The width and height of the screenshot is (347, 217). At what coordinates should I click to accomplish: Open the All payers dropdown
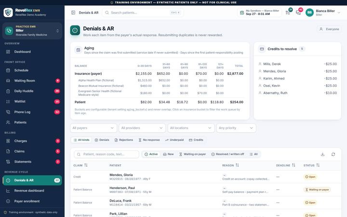click(x=93, y=128)
